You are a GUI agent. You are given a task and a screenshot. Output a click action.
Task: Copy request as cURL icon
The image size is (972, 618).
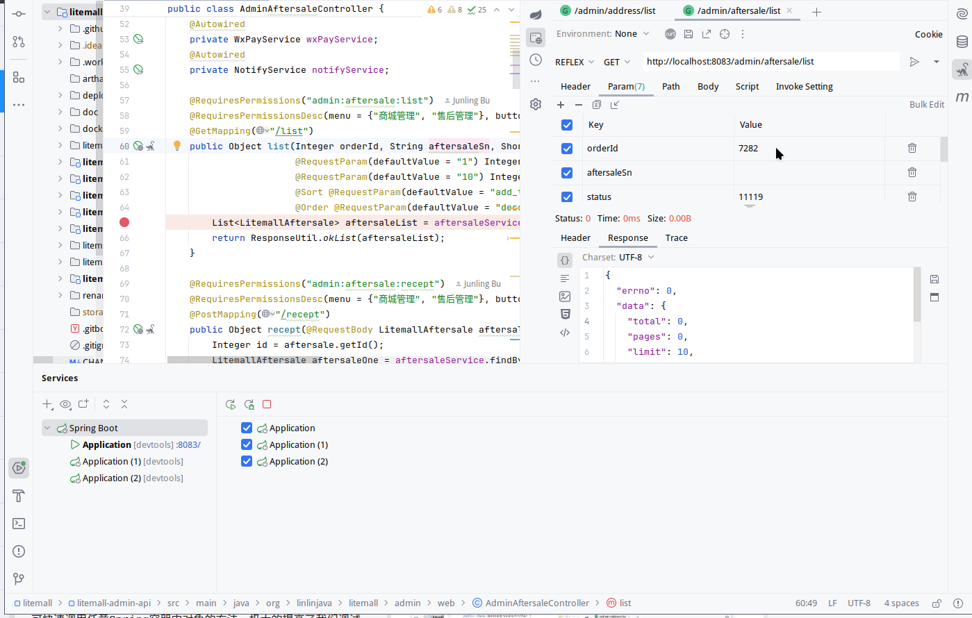coord(670,34)
